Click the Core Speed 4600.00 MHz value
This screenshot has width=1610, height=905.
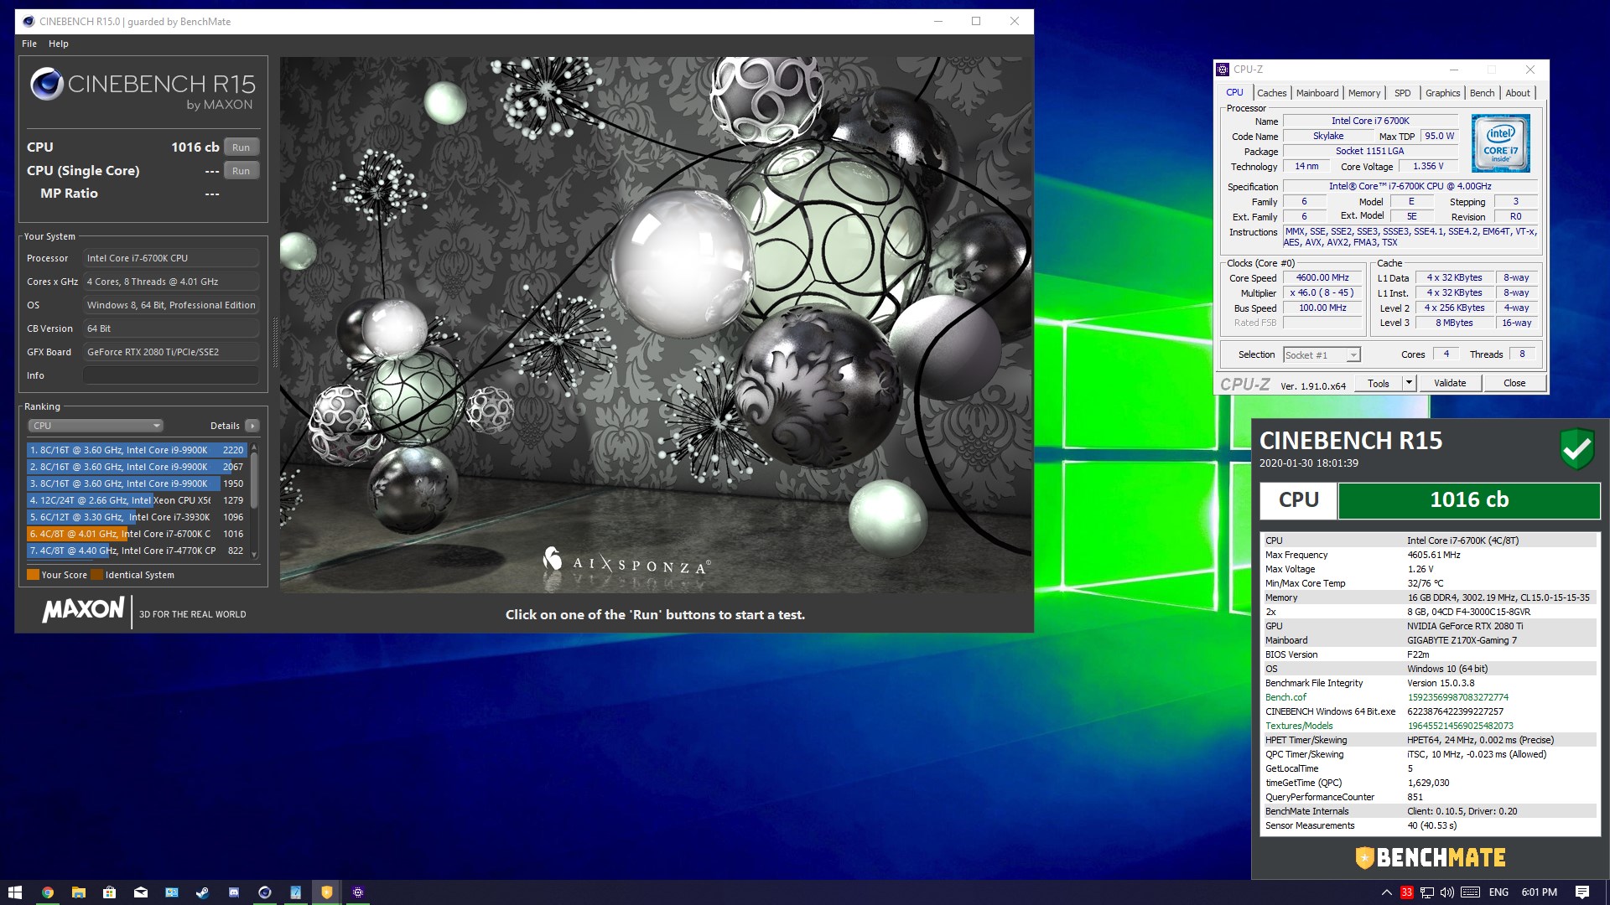pyautogui.click(x=1322, y=278)
